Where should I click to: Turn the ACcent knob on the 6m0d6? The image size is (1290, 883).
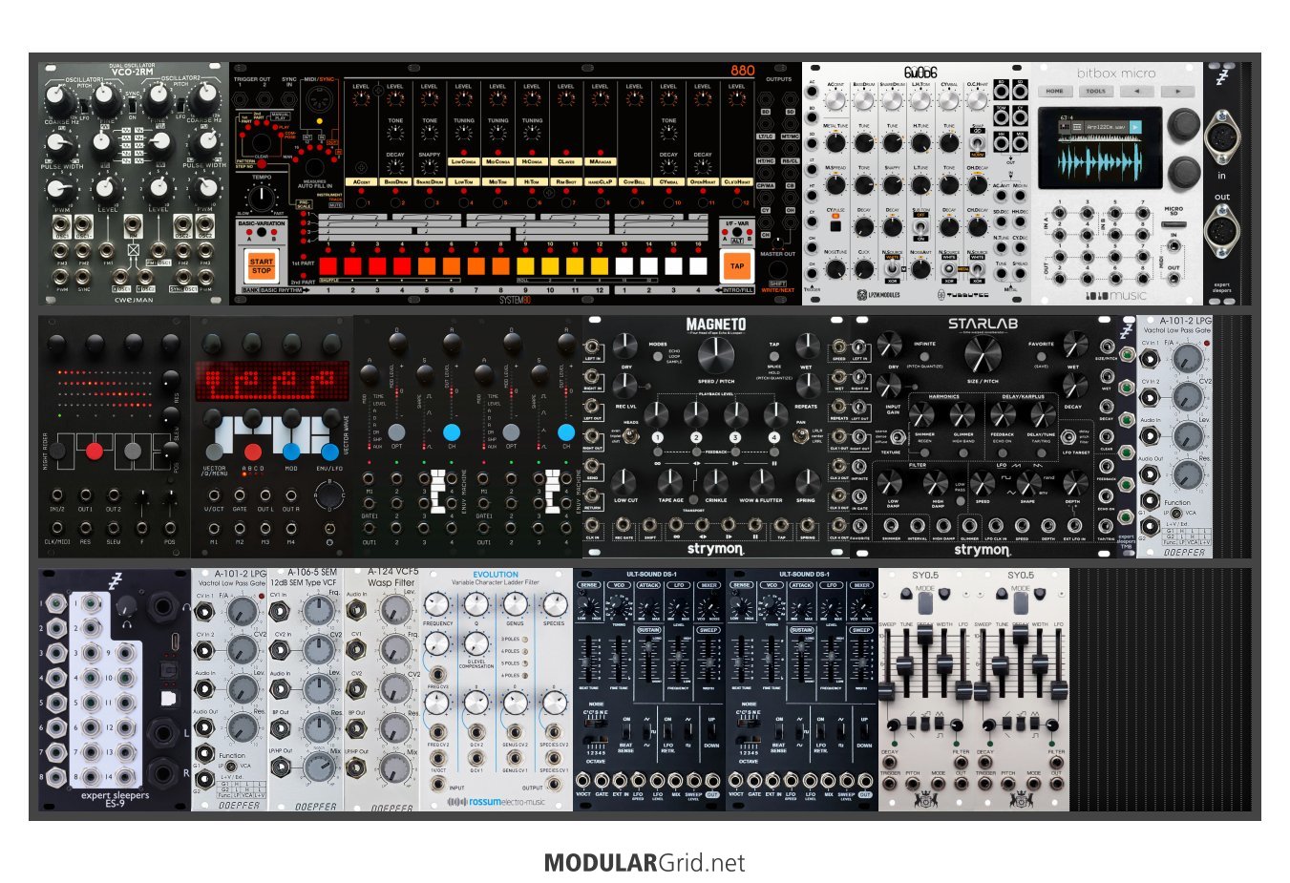pyautogui.click(x=835, y=100)
